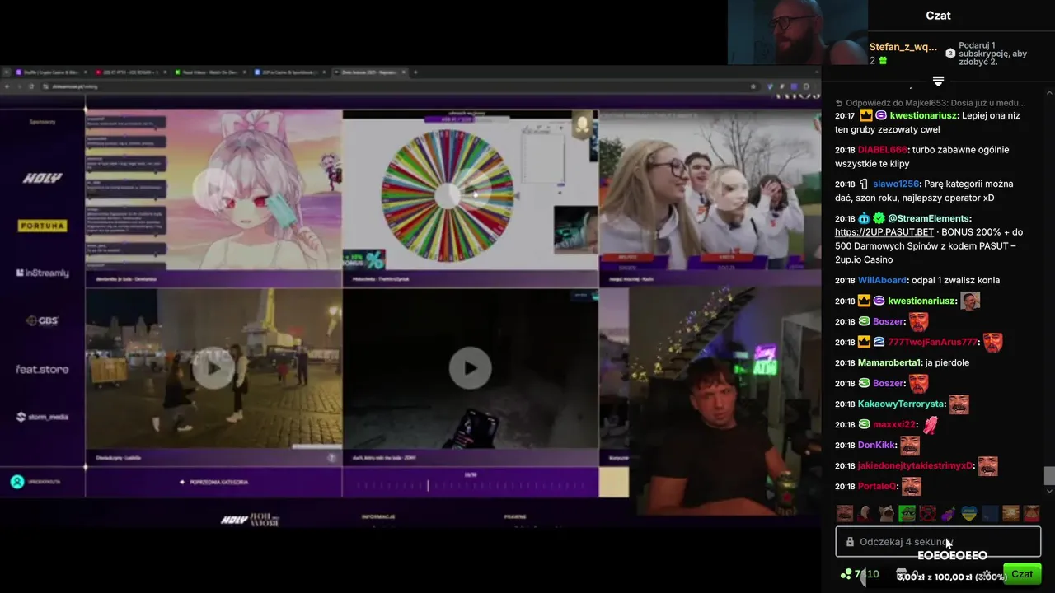Viewport: 1055px width, 593px height.
Task: Click the Ukraine heart emote
Action: [969, 514]
